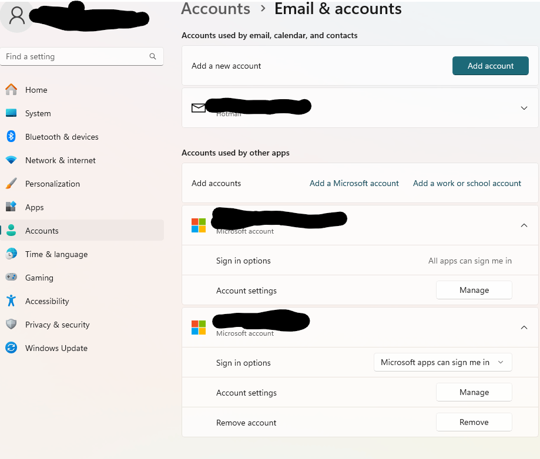This screenshot has height=459, width=540.
Task: Click the Time & language clock icon
Action: 11,254
